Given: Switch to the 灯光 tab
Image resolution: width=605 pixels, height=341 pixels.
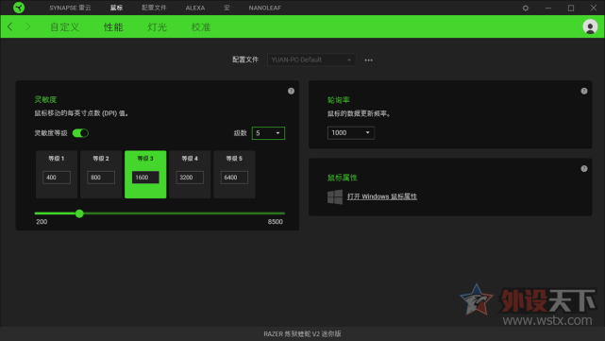Looking at the screenshot, I should point(157,27).
